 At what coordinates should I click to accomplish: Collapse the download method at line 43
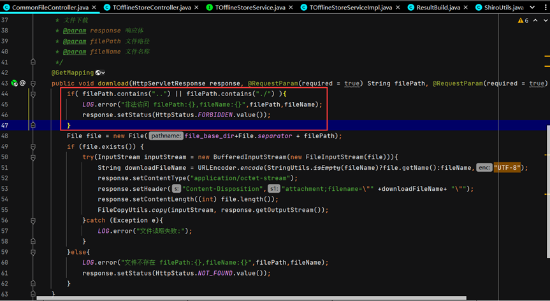tap(33, 83)
